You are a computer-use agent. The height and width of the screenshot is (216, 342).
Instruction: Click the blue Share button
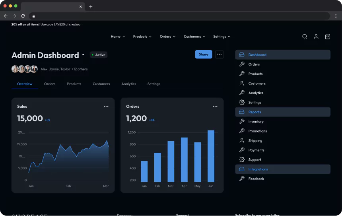[x=203, y=54]
